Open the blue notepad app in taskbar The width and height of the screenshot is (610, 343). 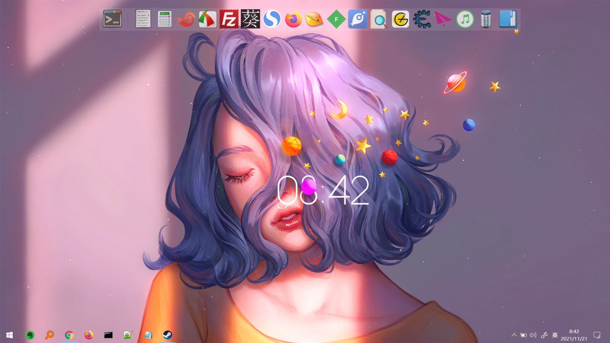coord(148,335)
